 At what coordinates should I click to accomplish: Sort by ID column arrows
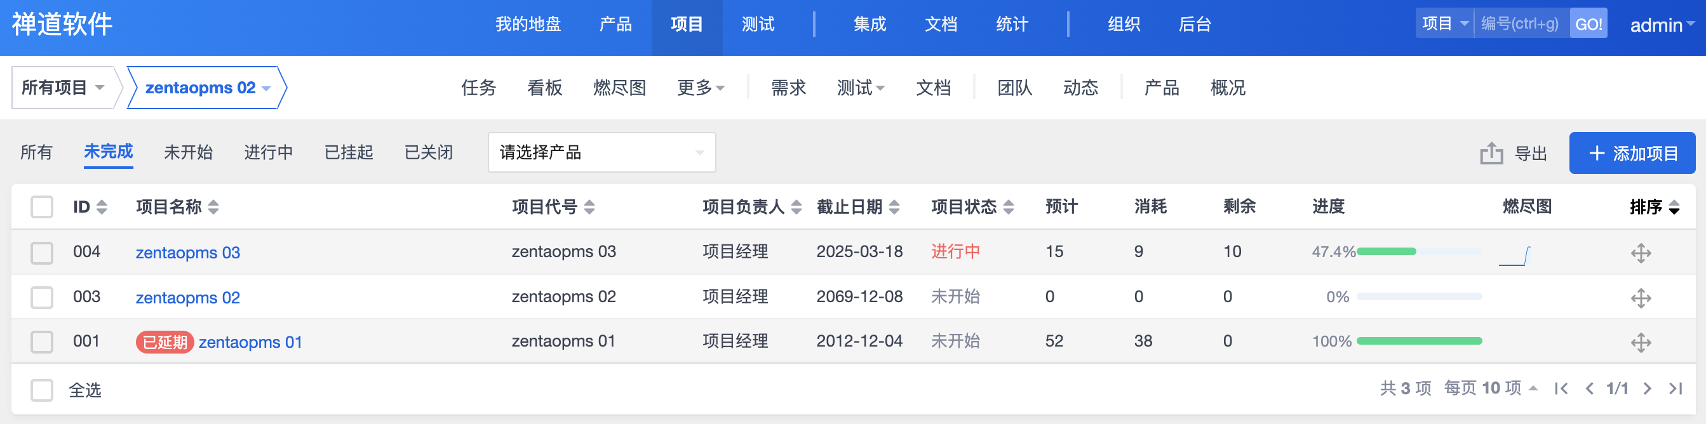pos(102,207)
